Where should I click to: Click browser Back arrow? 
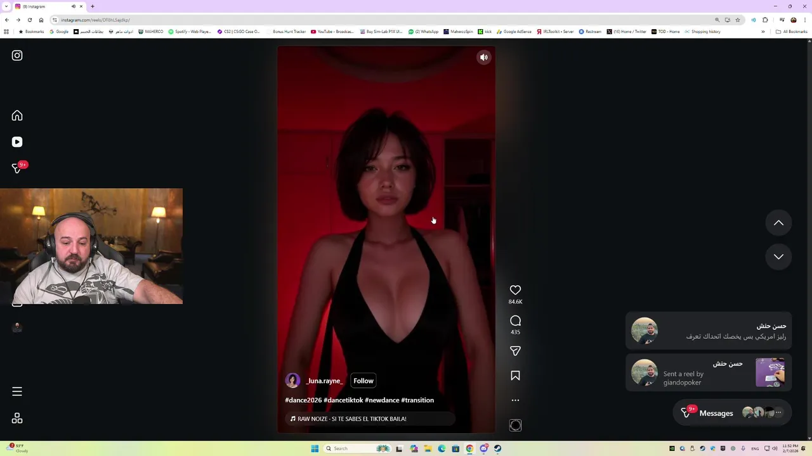[x=7, y=20]
